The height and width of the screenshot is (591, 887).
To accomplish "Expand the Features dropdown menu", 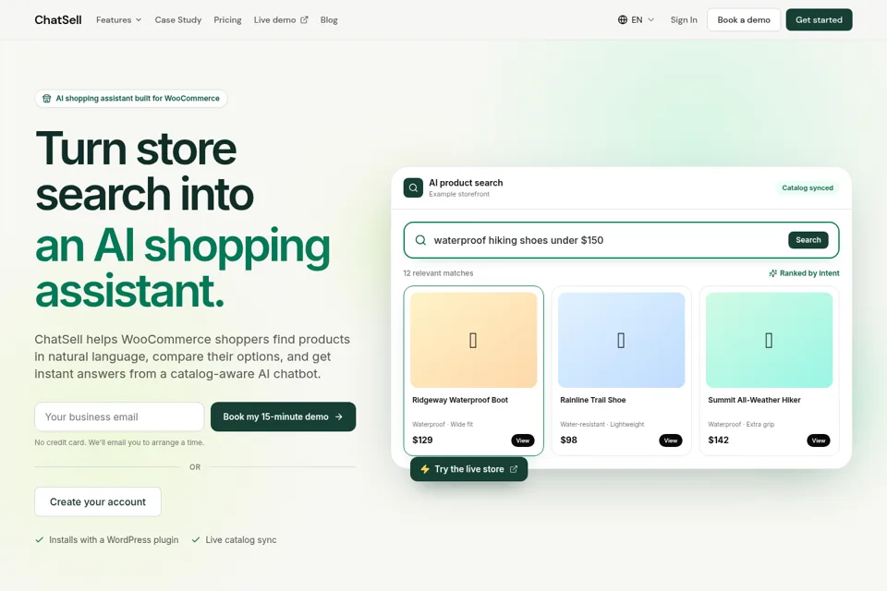I will 119,19.
